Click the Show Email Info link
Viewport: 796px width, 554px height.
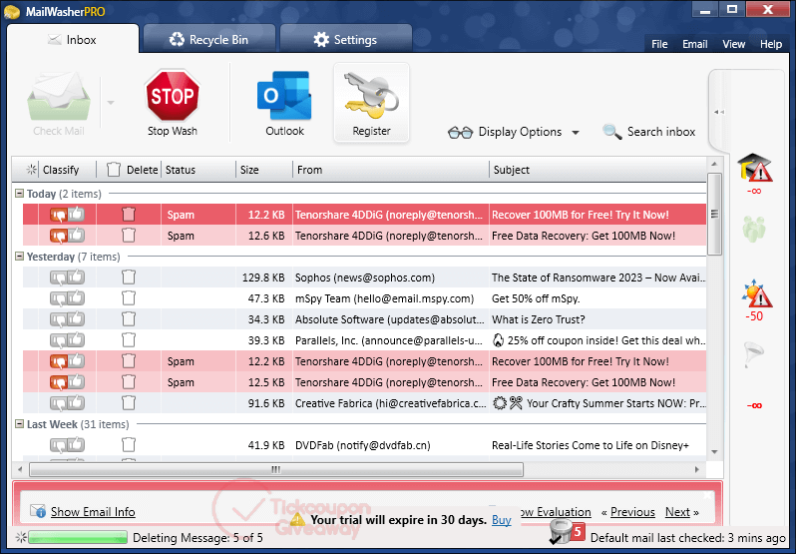click(93, 511)
